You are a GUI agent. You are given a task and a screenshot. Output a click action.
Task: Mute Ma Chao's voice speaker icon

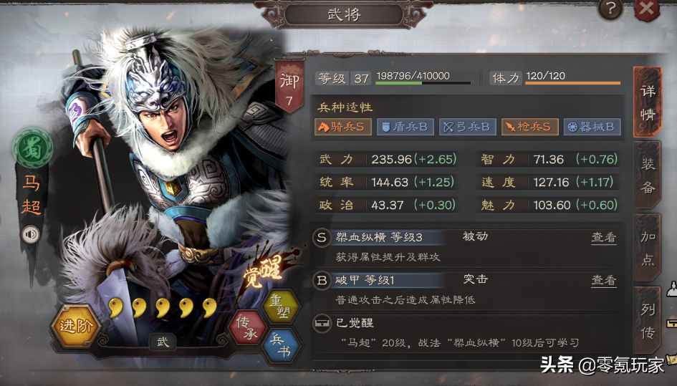click(x=30, y=235)
